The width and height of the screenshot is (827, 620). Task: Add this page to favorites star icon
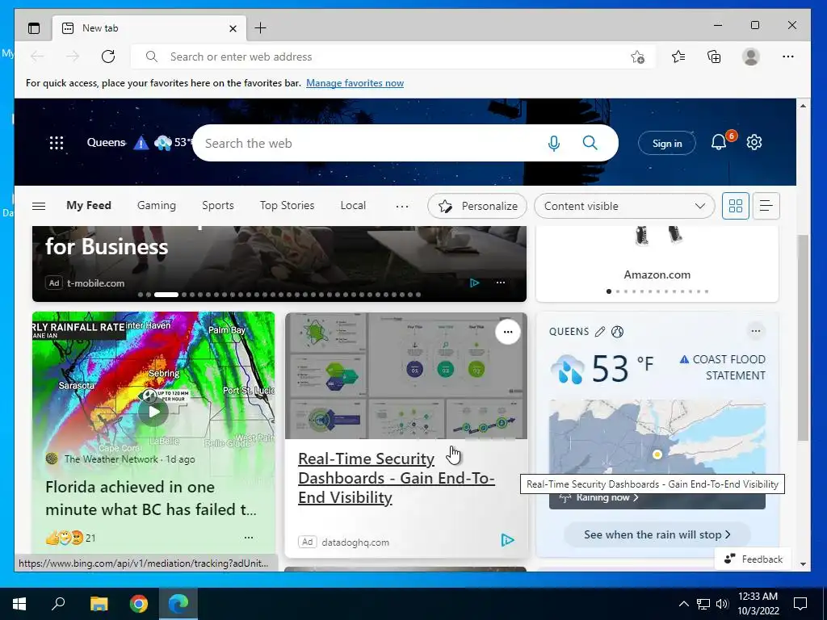638,57
